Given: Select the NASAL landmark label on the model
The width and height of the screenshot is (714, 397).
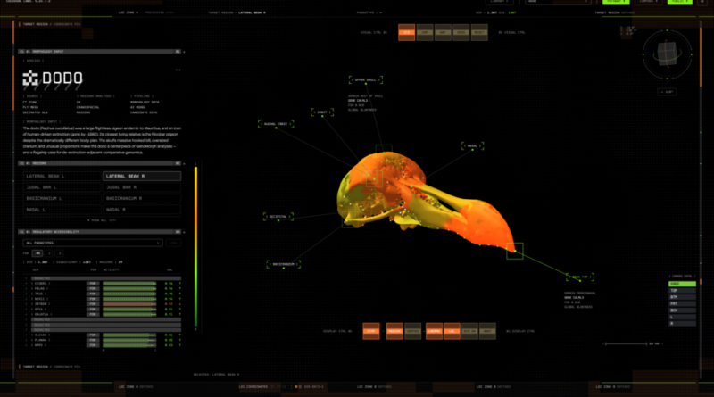Looking at the screenshot, I should pos(472,146).
